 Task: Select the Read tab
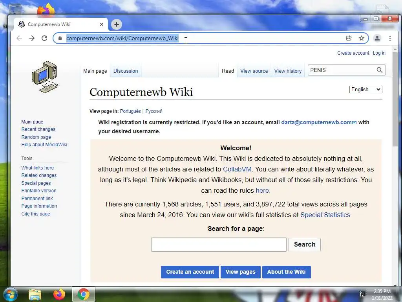(228, 71)
